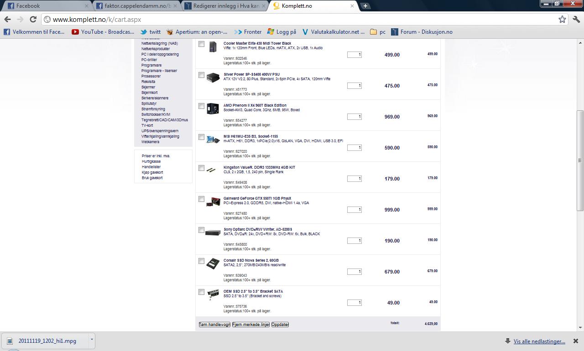Tick the OEM SSD Bracket SATA checkbox
This screenshot has height=351, width=584.
(x=201, y=292)
